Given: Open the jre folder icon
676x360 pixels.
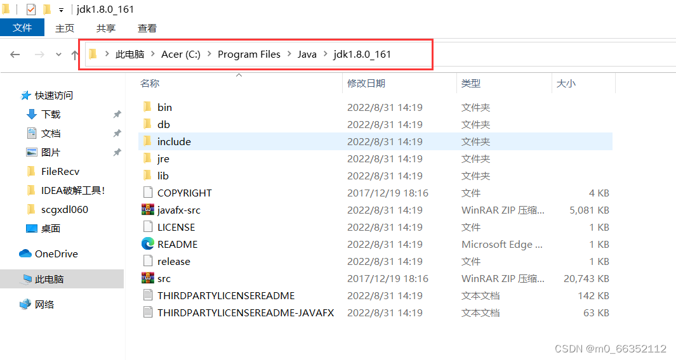Looking at the screenshot, I should (x=147, y=158).
